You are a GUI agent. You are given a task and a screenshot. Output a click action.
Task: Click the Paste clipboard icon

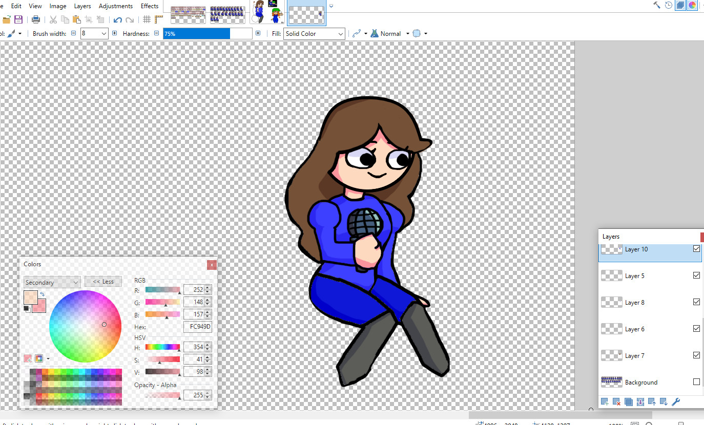click(x=77, y=19)
